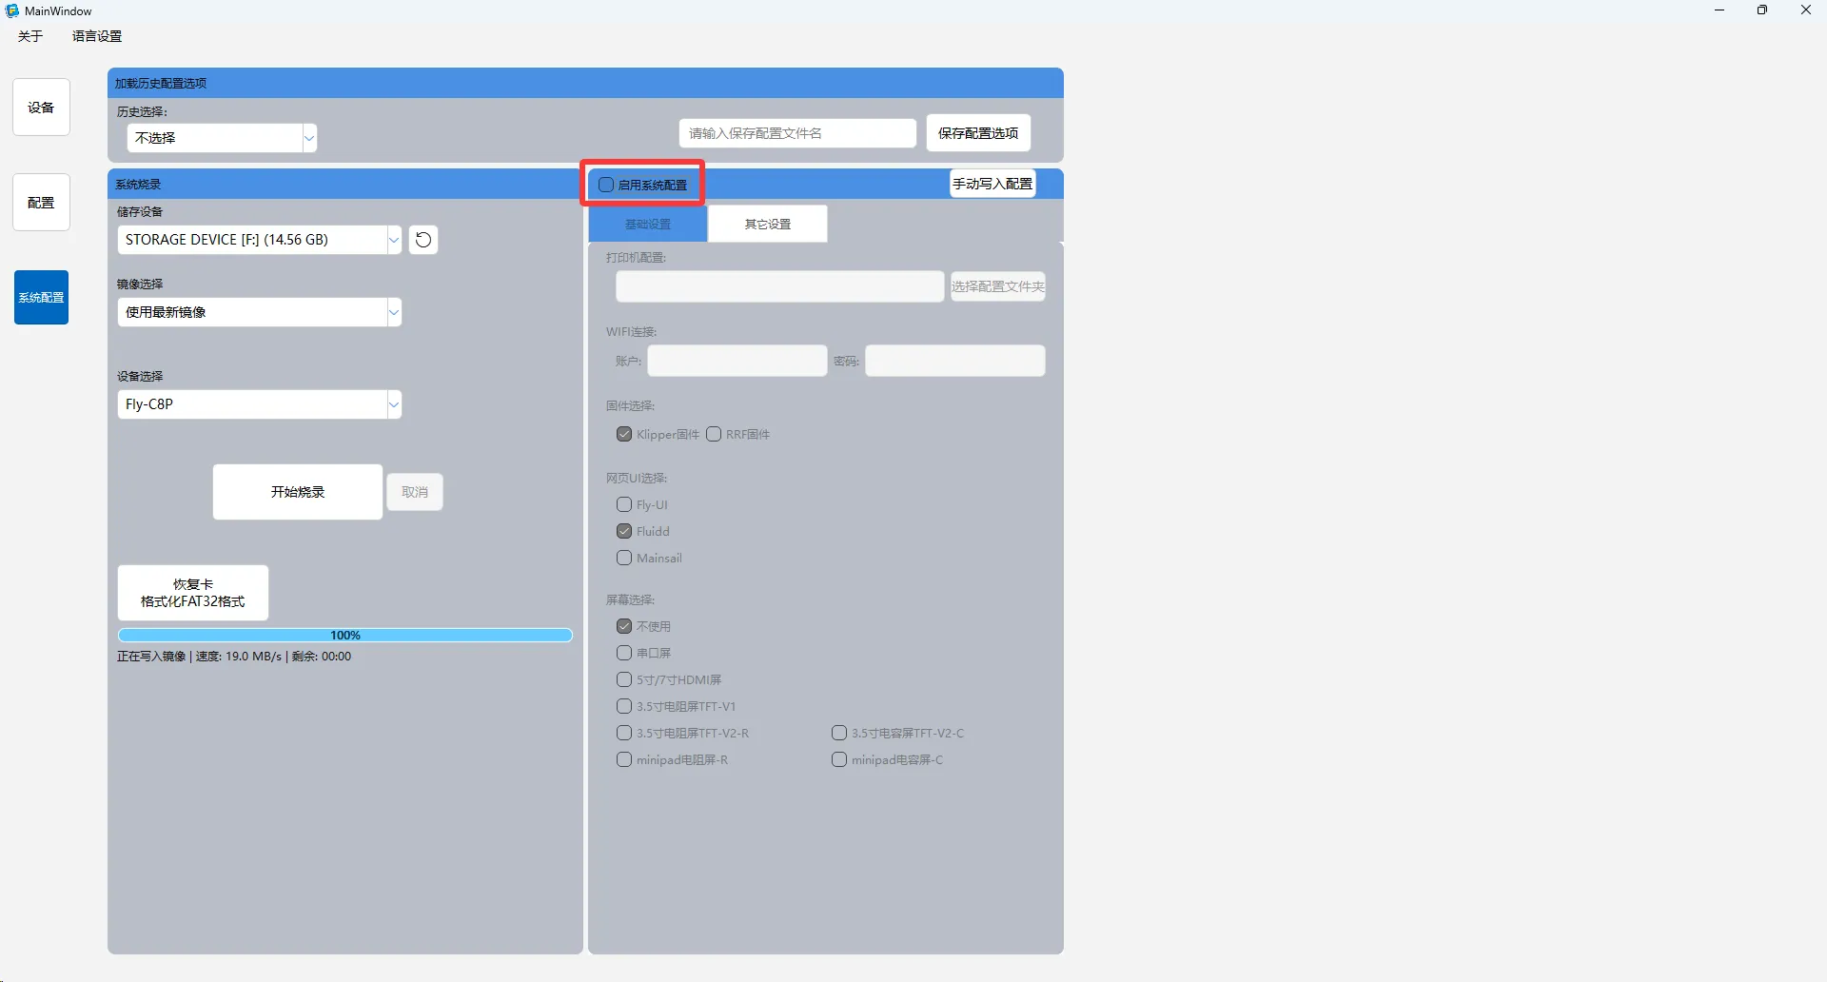
Task: Switch to the 其它设置 tab
Action: (767, 225)
